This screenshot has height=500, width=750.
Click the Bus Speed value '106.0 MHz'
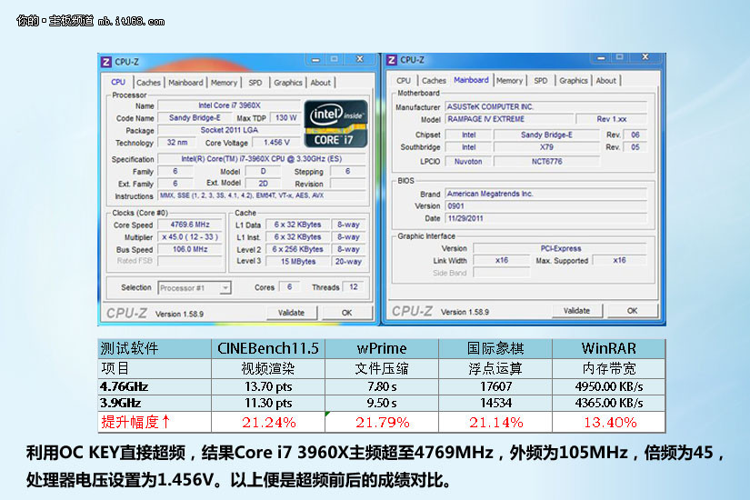pyautogui.click(x=190, y=249)
